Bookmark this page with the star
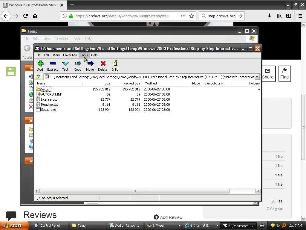Viewport: 306px width, 230px height. (x=192, y=16)
